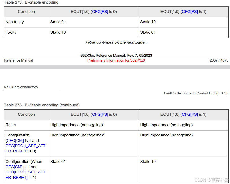Click 'Static 01' in the Non-faulty row
This screenshot has height=184, width=230.
[58, 22]
